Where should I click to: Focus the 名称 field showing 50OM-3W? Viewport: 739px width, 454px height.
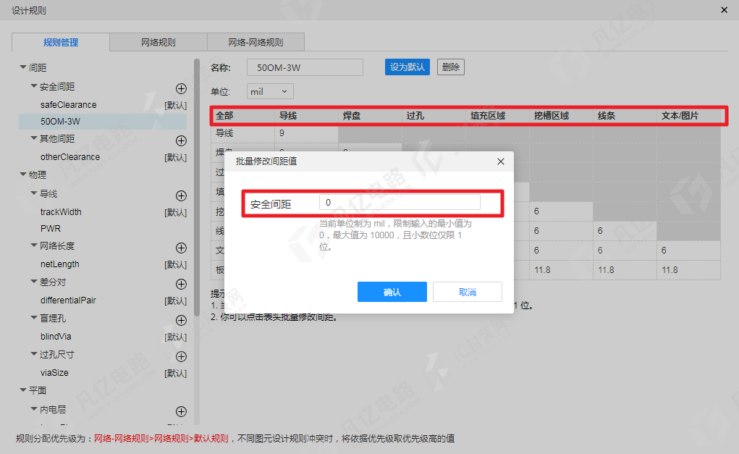click(x=305, y=67)
